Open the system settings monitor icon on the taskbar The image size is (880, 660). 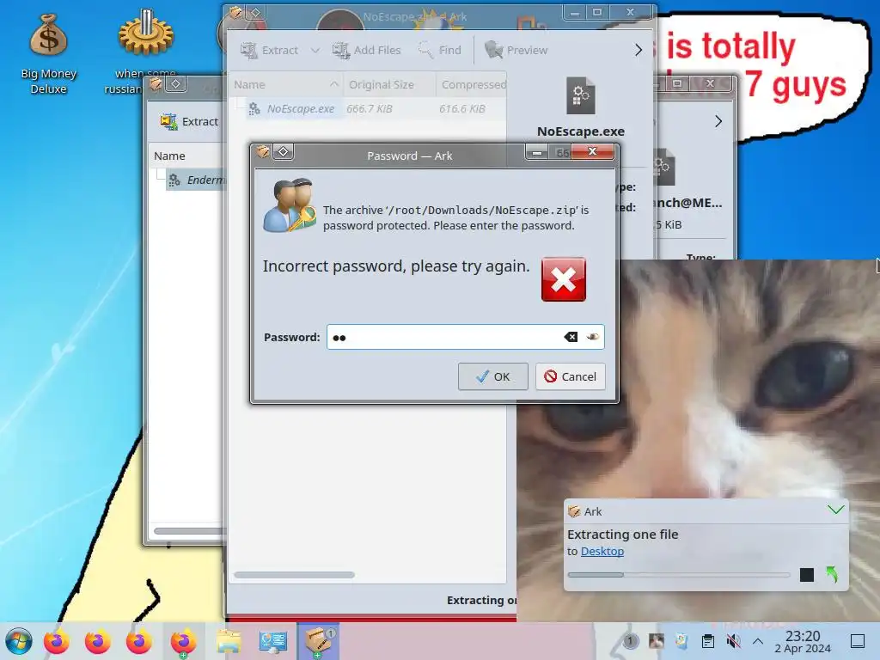273,641
